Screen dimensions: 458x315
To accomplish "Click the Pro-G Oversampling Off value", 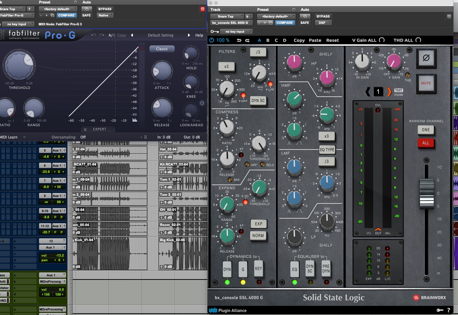I will [x=83, y=137].
